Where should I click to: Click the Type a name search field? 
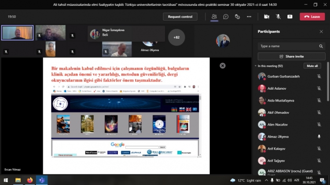pyautogui.click(x=288, y=46)
